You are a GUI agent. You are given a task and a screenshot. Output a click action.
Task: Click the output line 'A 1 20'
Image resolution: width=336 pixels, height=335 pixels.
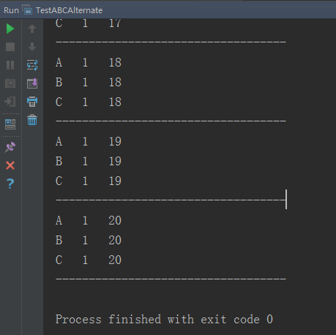(89, 221)
